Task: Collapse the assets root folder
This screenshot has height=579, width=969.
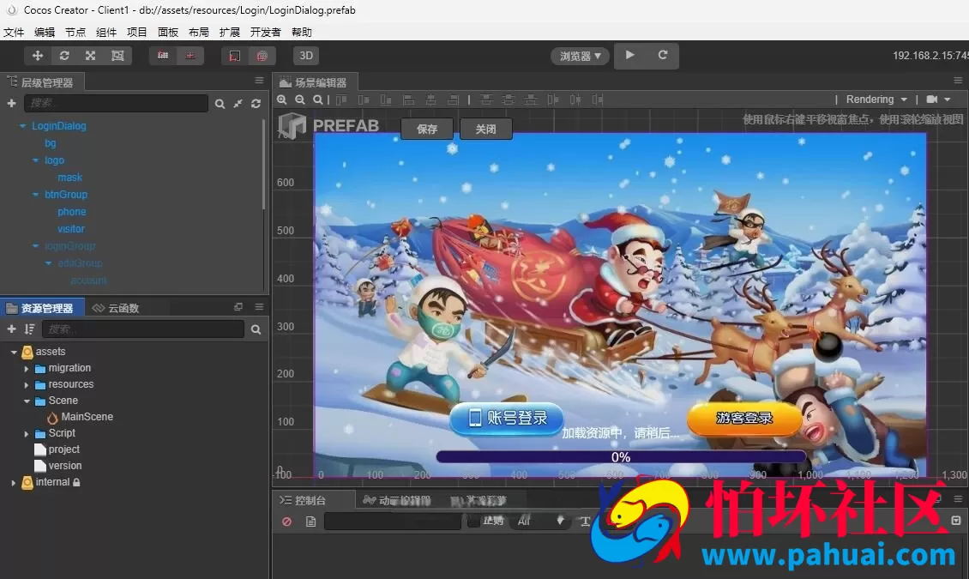Action: (x=14, y=353)
